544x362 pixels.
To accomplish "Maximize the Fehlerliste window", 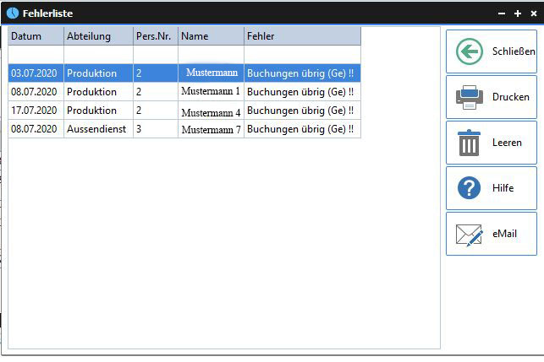I will 517,14.
